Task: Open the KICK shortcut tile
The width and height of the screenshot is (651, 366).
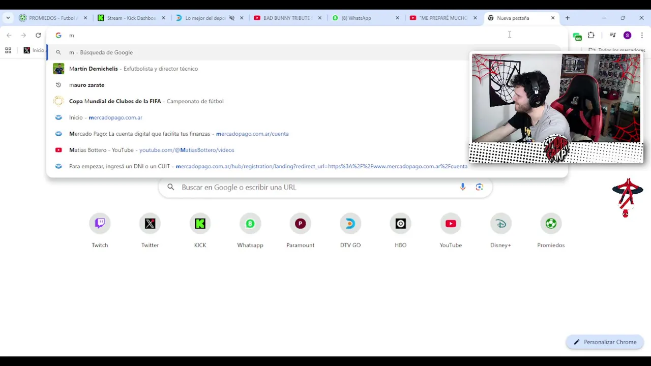Action: tap(200, 231)
